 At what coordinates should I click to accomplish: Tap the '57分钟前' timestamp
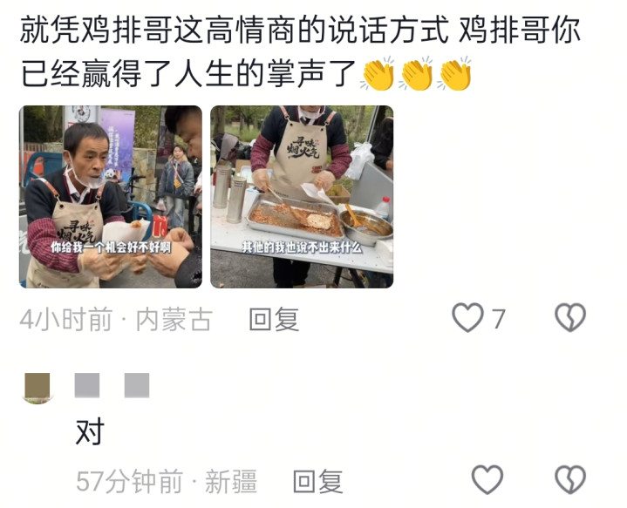[x=129, y=481]
